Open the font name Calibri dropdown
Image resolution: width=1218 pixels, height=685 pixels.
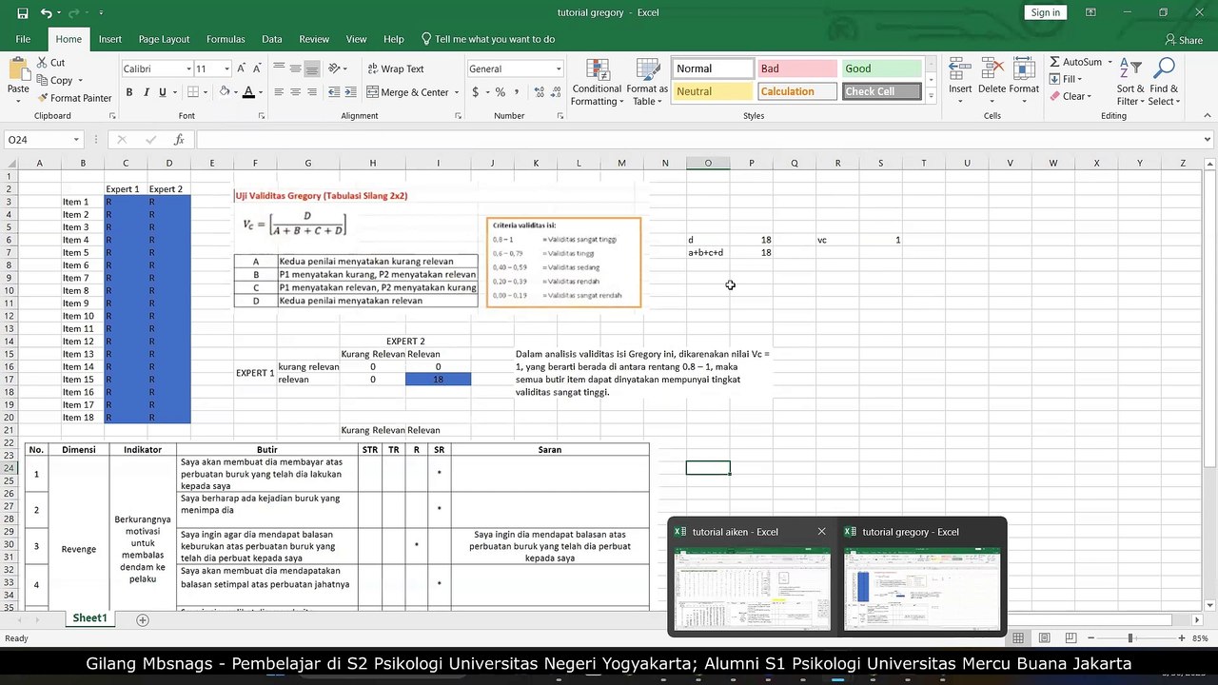point(187,68)
